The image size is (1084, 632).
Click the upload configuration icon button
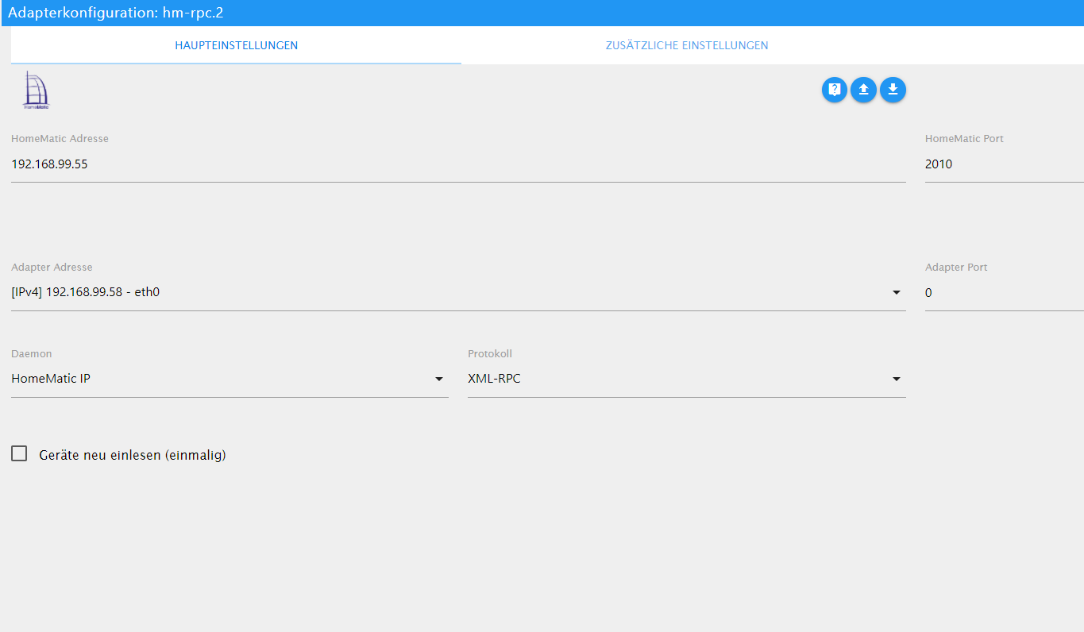coord(863,90)
